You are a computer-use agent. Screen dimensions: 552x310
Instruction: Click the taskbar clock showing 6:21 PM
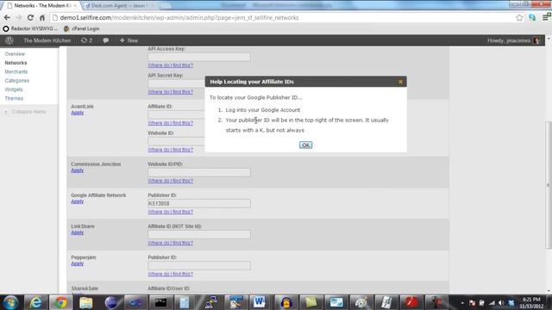531,302
